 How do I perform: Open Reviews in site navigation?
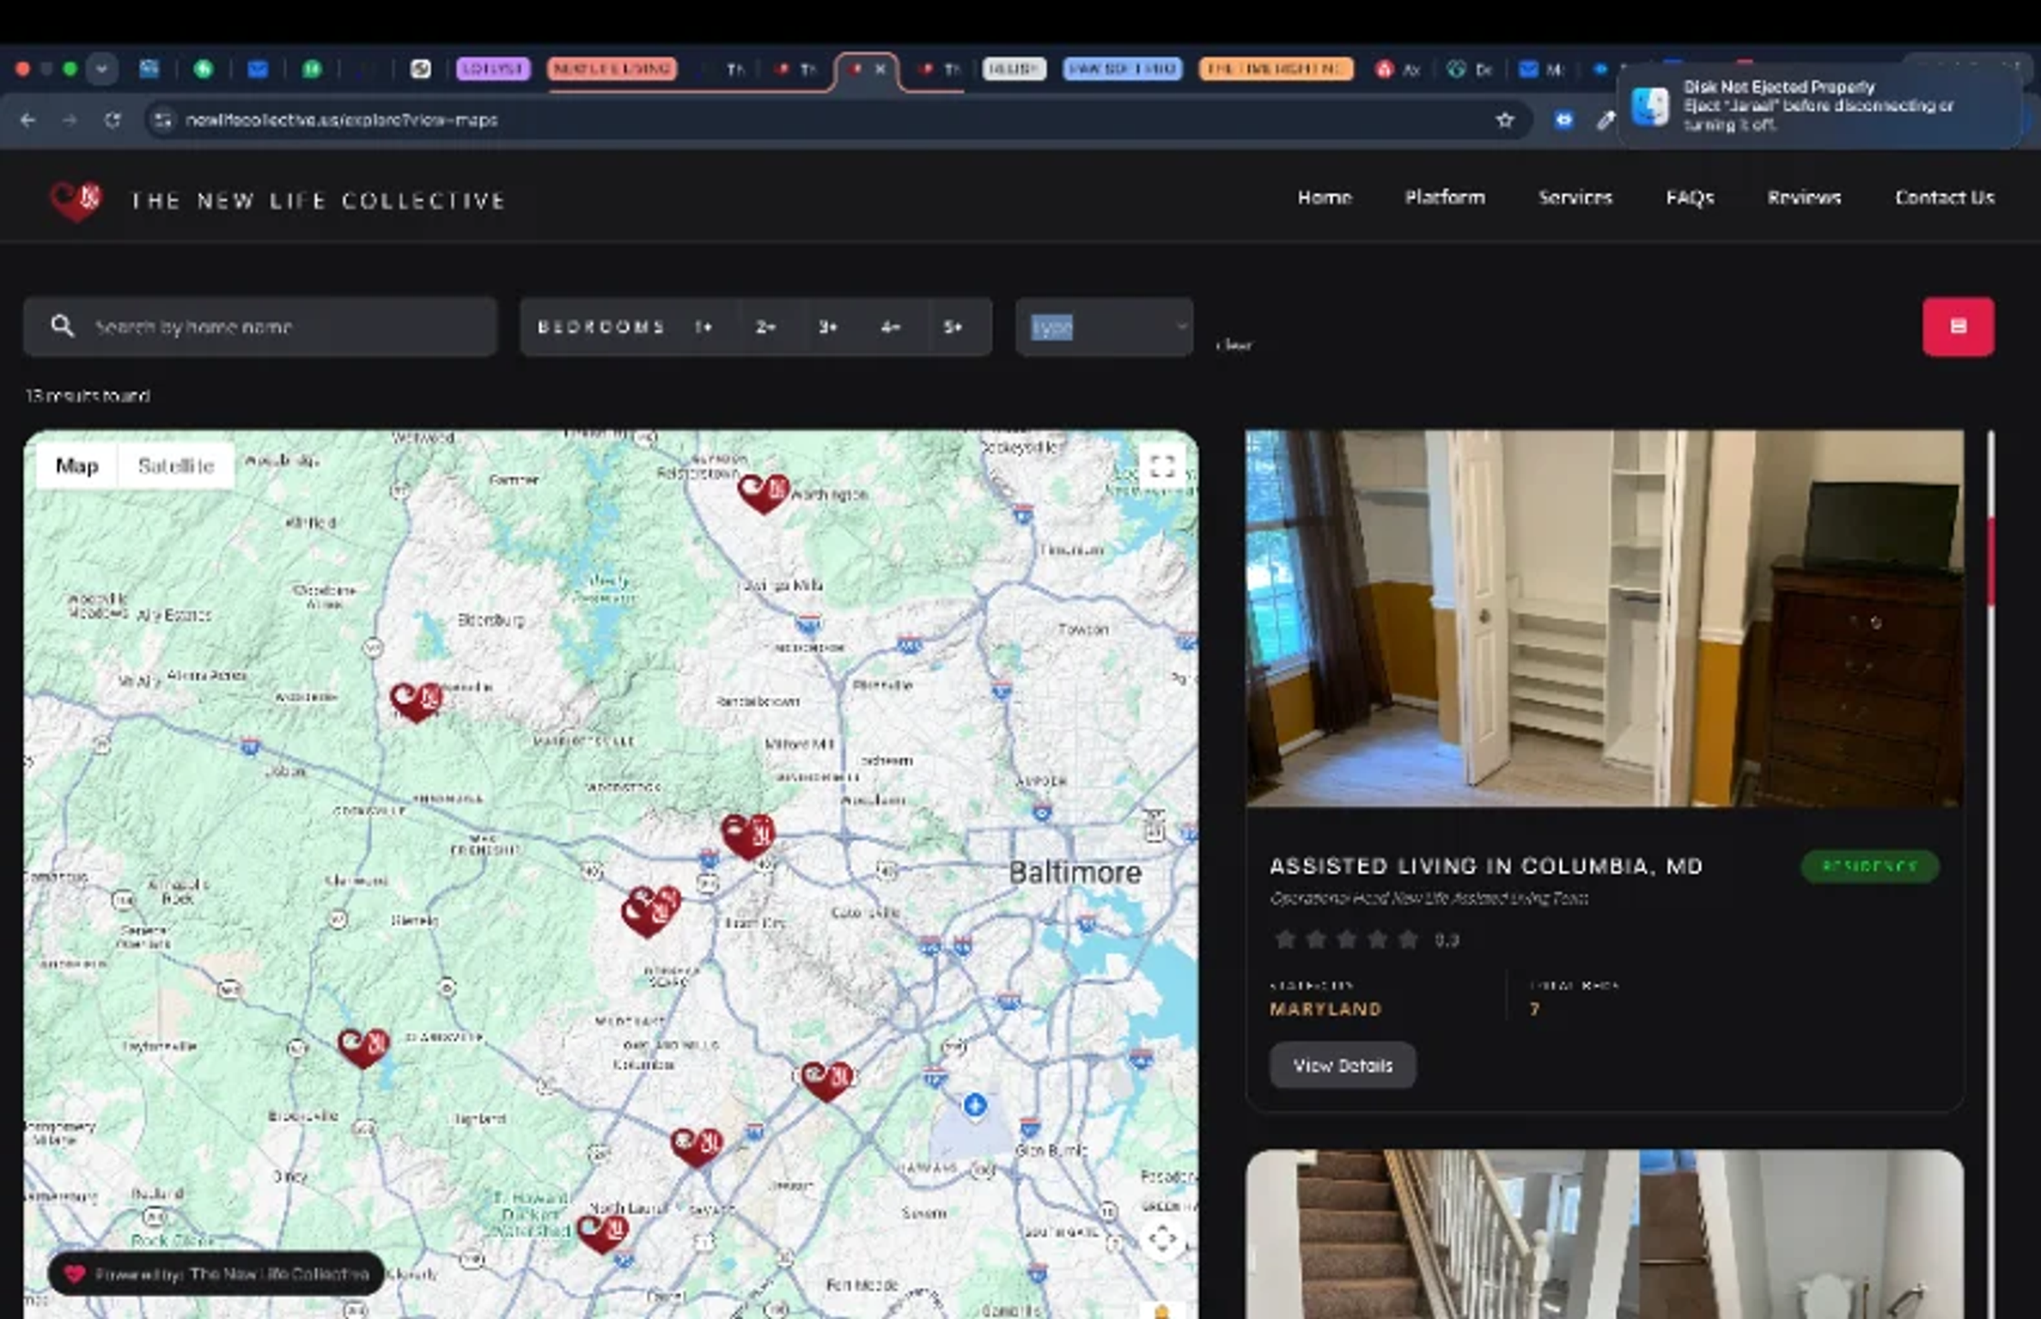[1804, 198]
